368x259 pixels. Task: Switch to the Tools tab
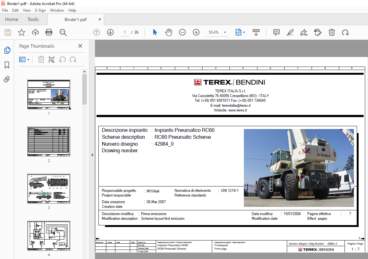(33, 19)
